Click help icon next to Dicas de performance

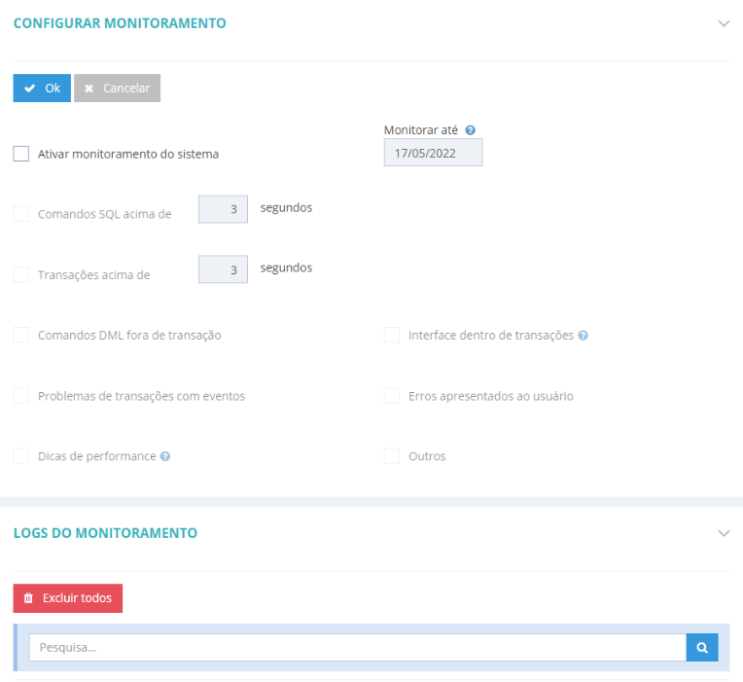click(165, 456)
